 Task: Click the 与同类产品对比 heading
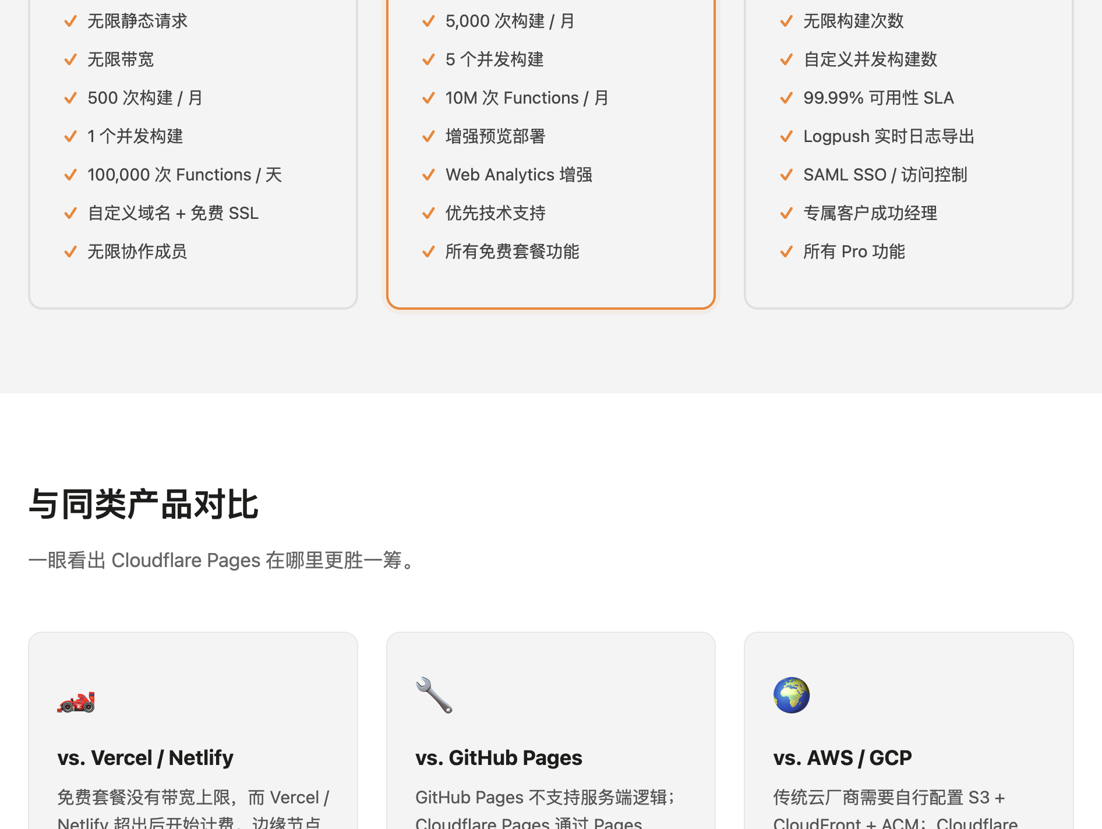point(143,504)
